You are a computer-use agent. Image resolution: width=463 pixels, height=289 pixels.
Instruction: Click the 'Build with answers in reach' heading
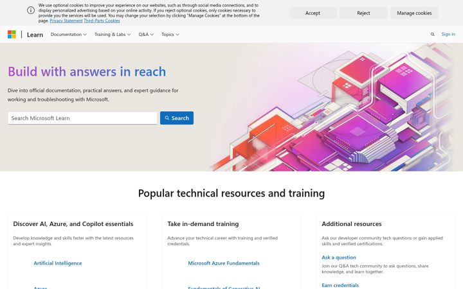pos(87,72)
